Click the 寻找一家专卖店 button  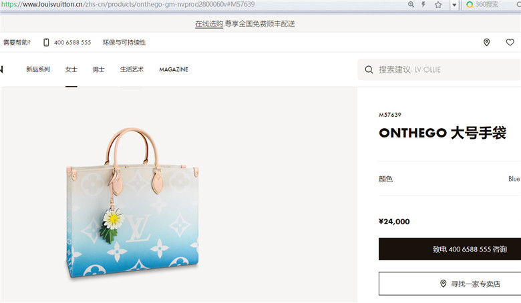450,284
